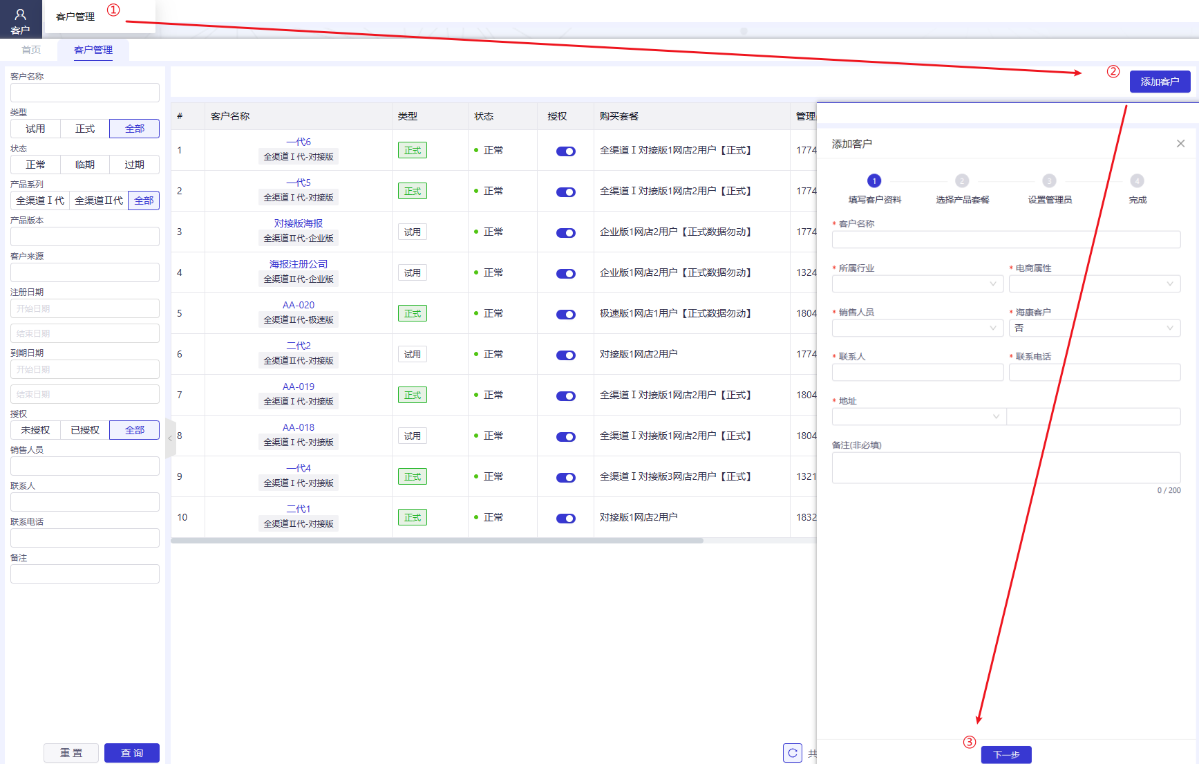Open the 电商属性 dropdown
1199x764 pixels.
pos(1095,283)
